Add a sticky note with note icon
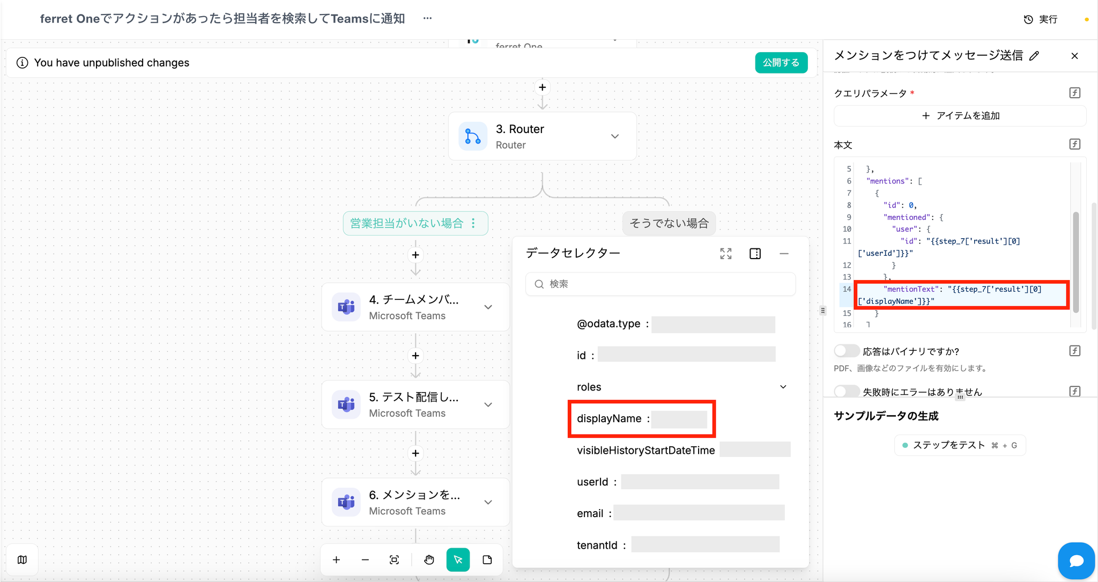Image resolution: width=1098 pixels, height=582 pixels. [x=487, y=560]
